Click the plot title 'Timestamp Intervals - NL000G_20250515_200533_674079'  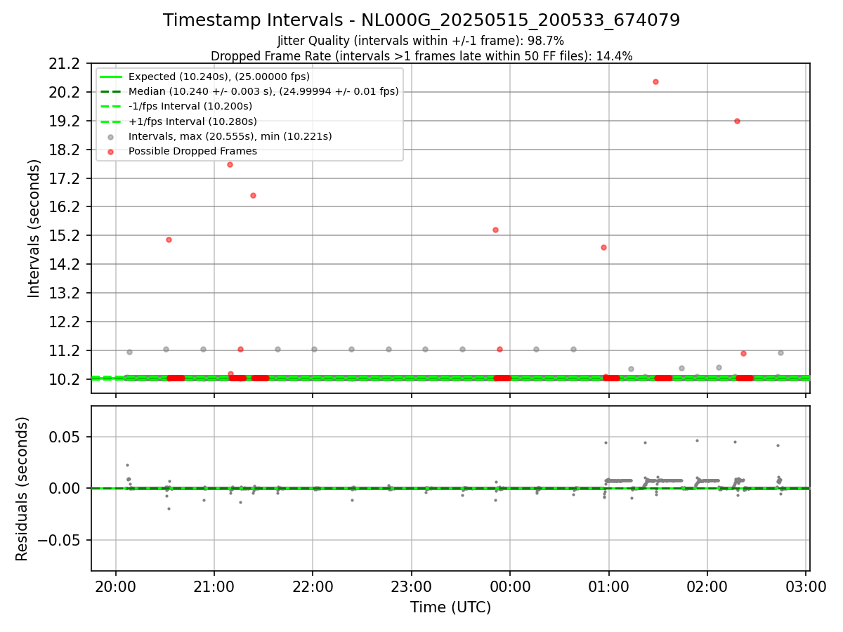[x=421, y=20]
